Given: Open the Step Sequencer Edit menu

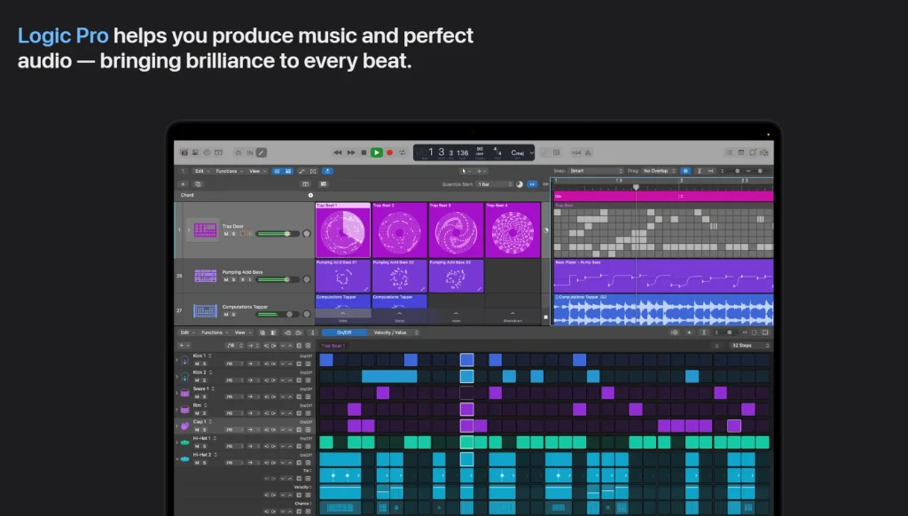Looking at the screenshot, I should [186, 332].
